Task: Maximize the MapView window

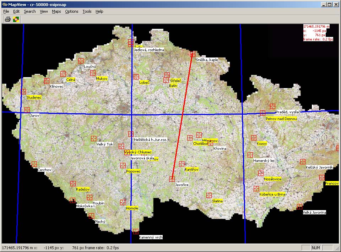Action: 330,5
